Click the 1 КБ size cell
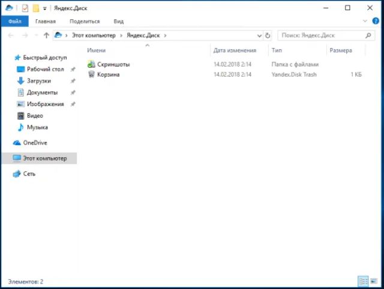Image resolution: width=384 pixels, height=289 pixels. pos(356,74)
